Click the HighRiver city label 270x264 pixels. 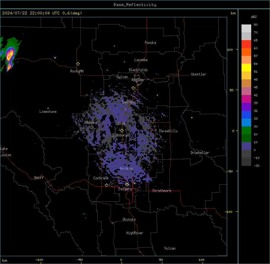point(135,233)
